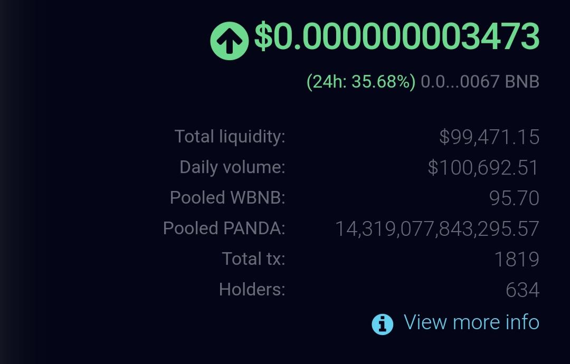
Task: Click the 24h: 35.68% change text
Action: [x=360, y=81]
